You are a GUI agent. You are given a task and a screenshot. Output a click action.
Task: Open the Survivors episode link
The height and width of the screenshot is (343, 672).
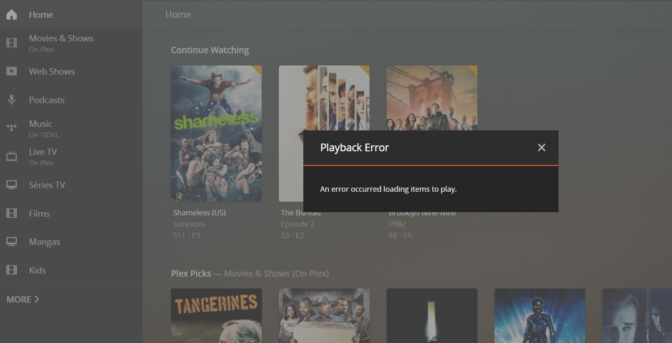click(x=189, y=224)
